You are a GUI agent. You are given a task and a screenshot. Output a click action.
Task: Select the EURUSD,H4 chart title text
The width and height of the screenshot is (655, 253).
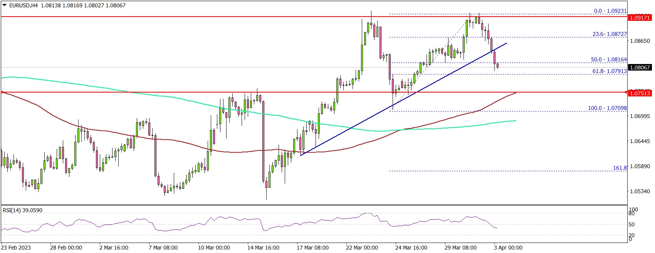24,6
